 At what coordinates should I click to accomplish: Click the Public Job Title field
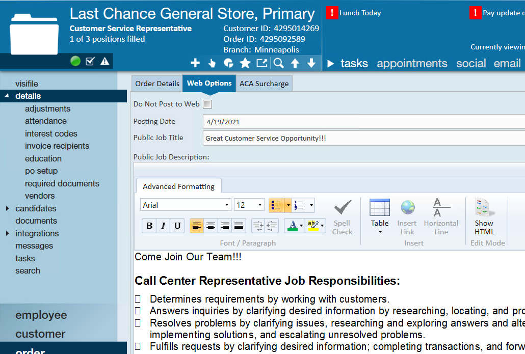[363, 138]
